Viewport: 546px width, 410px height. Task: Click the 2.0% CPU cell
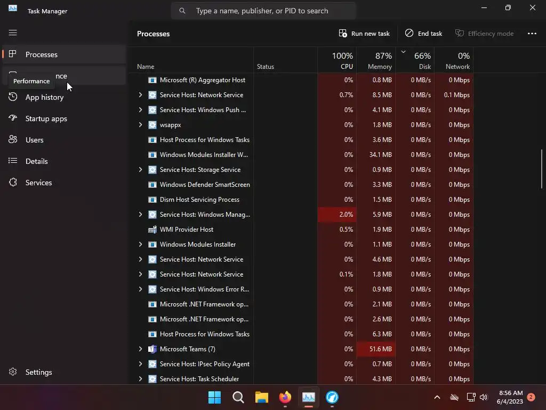[337, 215]
